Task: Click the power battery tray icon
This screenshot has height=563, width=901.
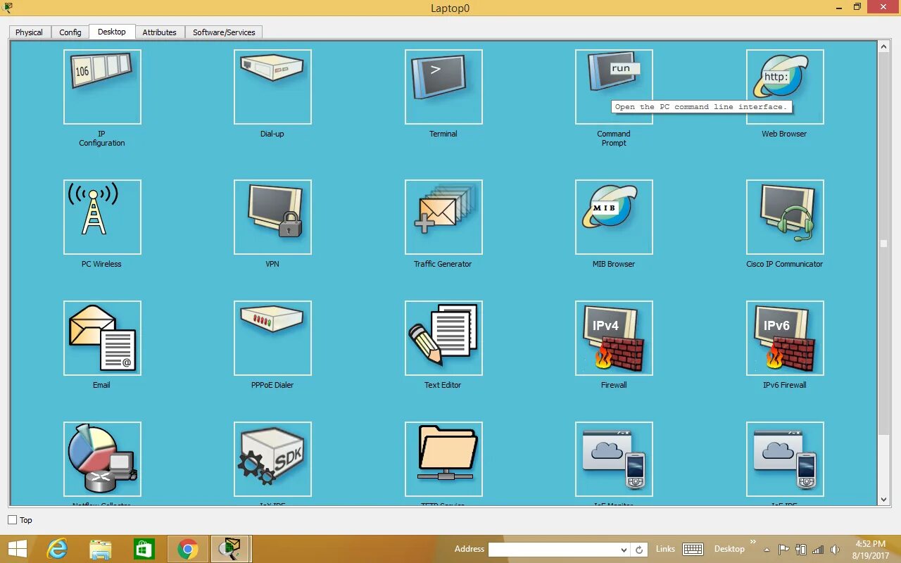Action: coord(801,550)
